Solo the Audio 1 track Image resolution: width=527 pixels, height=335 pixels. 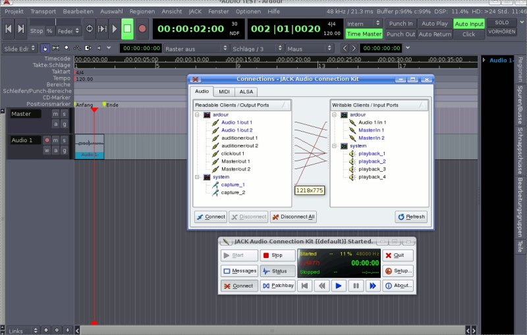pos(64,140)
